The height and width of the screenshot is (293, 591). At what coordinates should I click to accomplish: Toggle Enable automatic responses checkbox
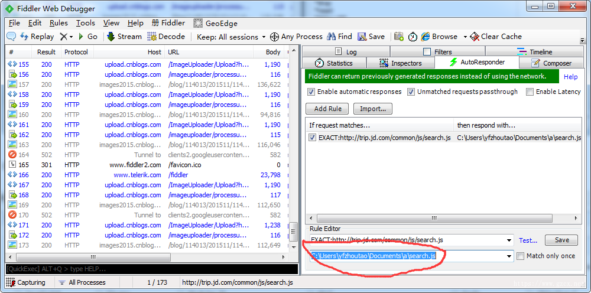point(311,92)
